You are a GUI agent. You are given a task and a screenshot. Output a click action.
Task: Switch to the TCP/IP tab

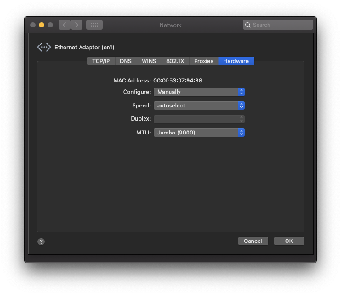coord(101,61)
